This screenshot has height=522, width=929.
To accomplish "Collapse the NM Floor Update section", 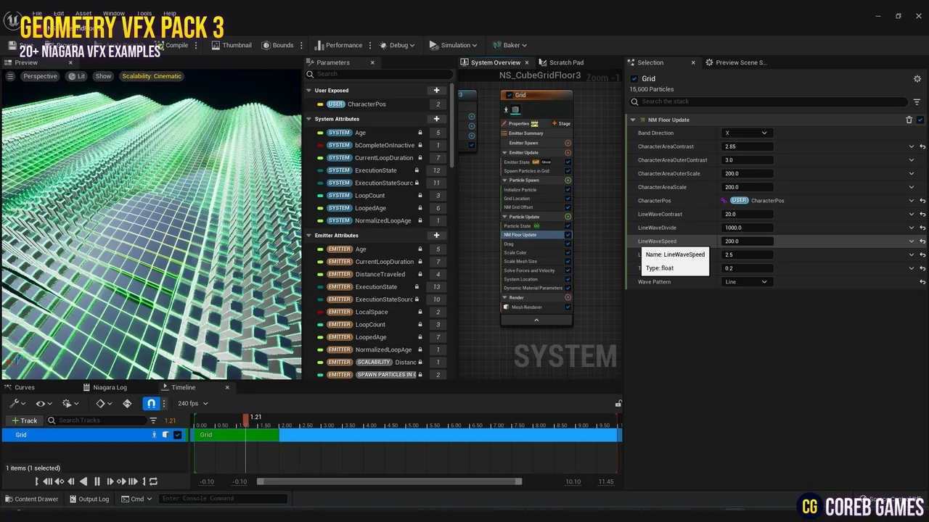I will (x=633, y=120).
